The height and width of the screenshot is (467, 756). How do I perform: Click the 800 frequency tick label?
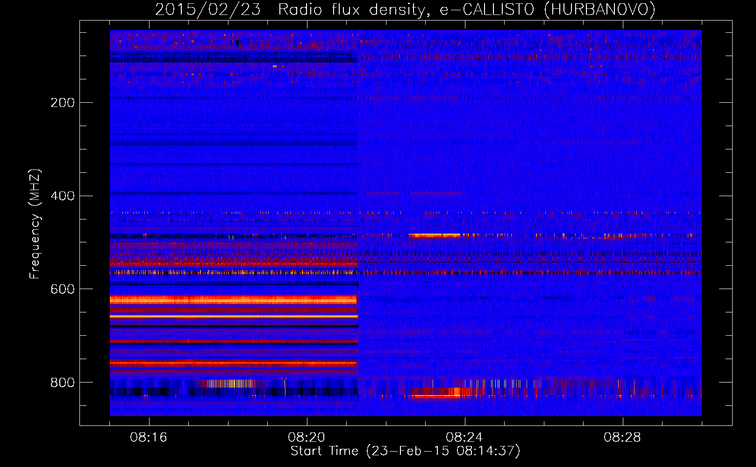click(x=63, y=383)
